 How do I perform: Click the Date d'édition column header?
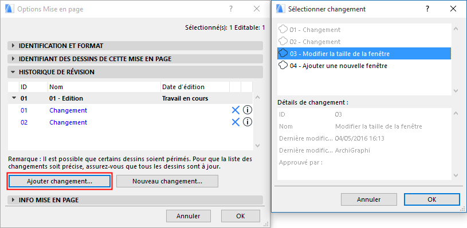pos(195,87)
